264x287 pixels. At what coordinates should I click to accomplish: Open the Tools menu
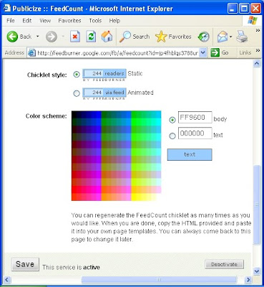pos(95,21)
